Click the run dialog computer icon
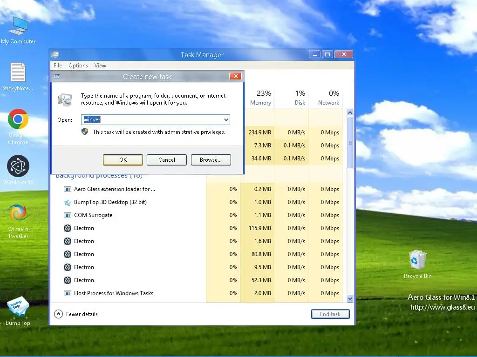Screen dimensions: 477x357 65,99
